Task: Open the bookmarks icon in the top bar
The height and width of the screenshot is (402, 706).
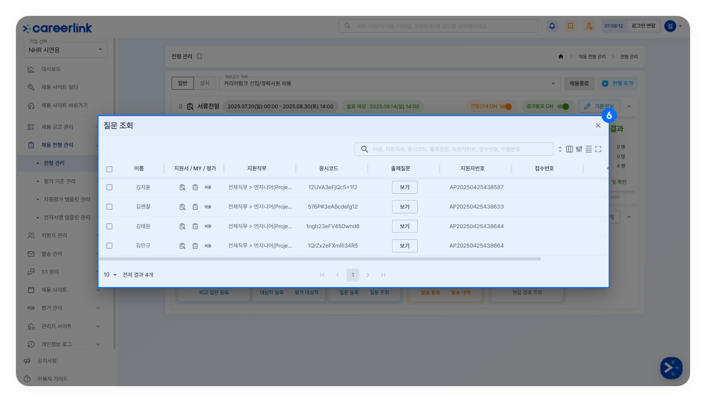Action: [x=570, y=26]
